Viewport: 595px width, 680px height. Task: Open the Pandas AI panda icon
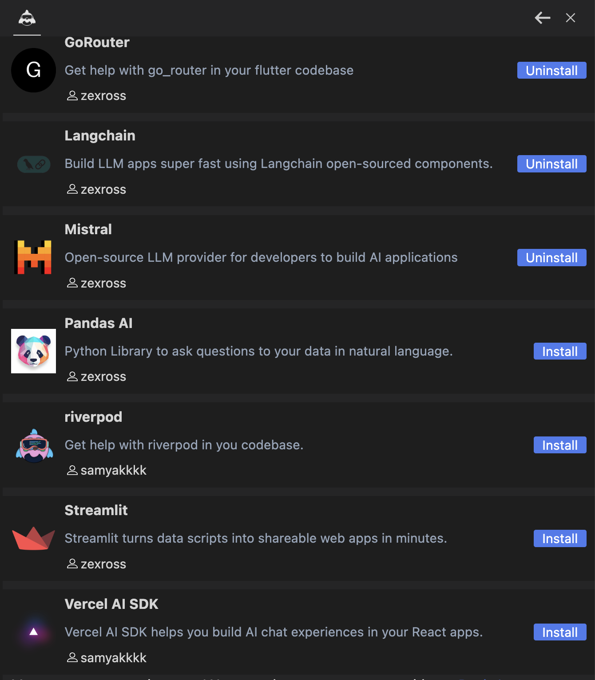click(x=33, y=351)
